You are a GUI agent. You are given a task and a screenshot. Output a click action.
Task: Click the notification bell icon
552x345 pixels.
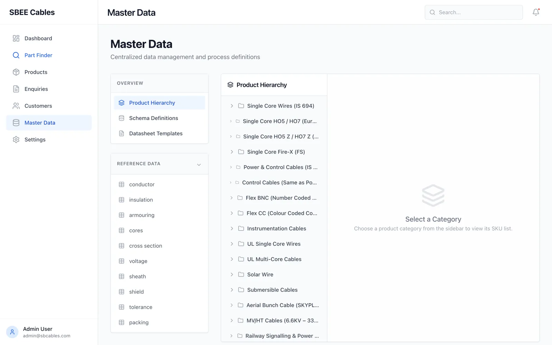point(536,12)
